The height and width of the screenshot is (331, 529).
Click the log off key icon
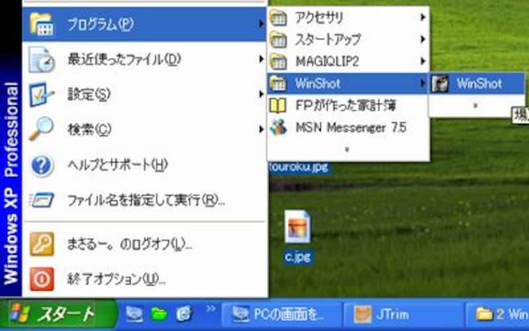[42, 244]
